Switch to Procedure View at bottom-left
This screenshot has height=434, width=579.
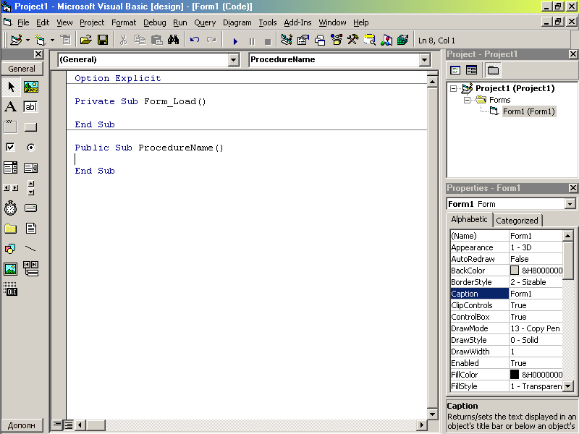click(57, 425)
